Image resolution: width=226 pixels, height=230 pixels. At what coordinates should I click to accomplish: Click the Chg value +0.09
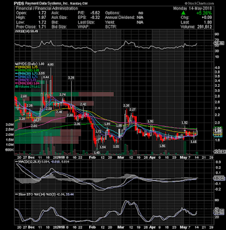coord(207,18)
